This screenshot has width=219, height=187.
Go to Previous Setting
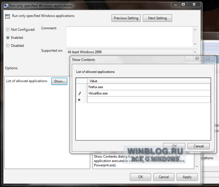tap(126, 18)
